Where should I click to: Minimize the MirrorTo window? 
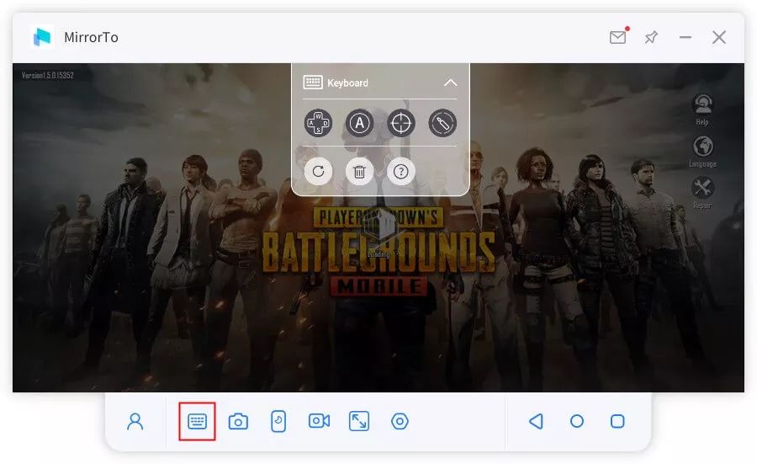685,37
